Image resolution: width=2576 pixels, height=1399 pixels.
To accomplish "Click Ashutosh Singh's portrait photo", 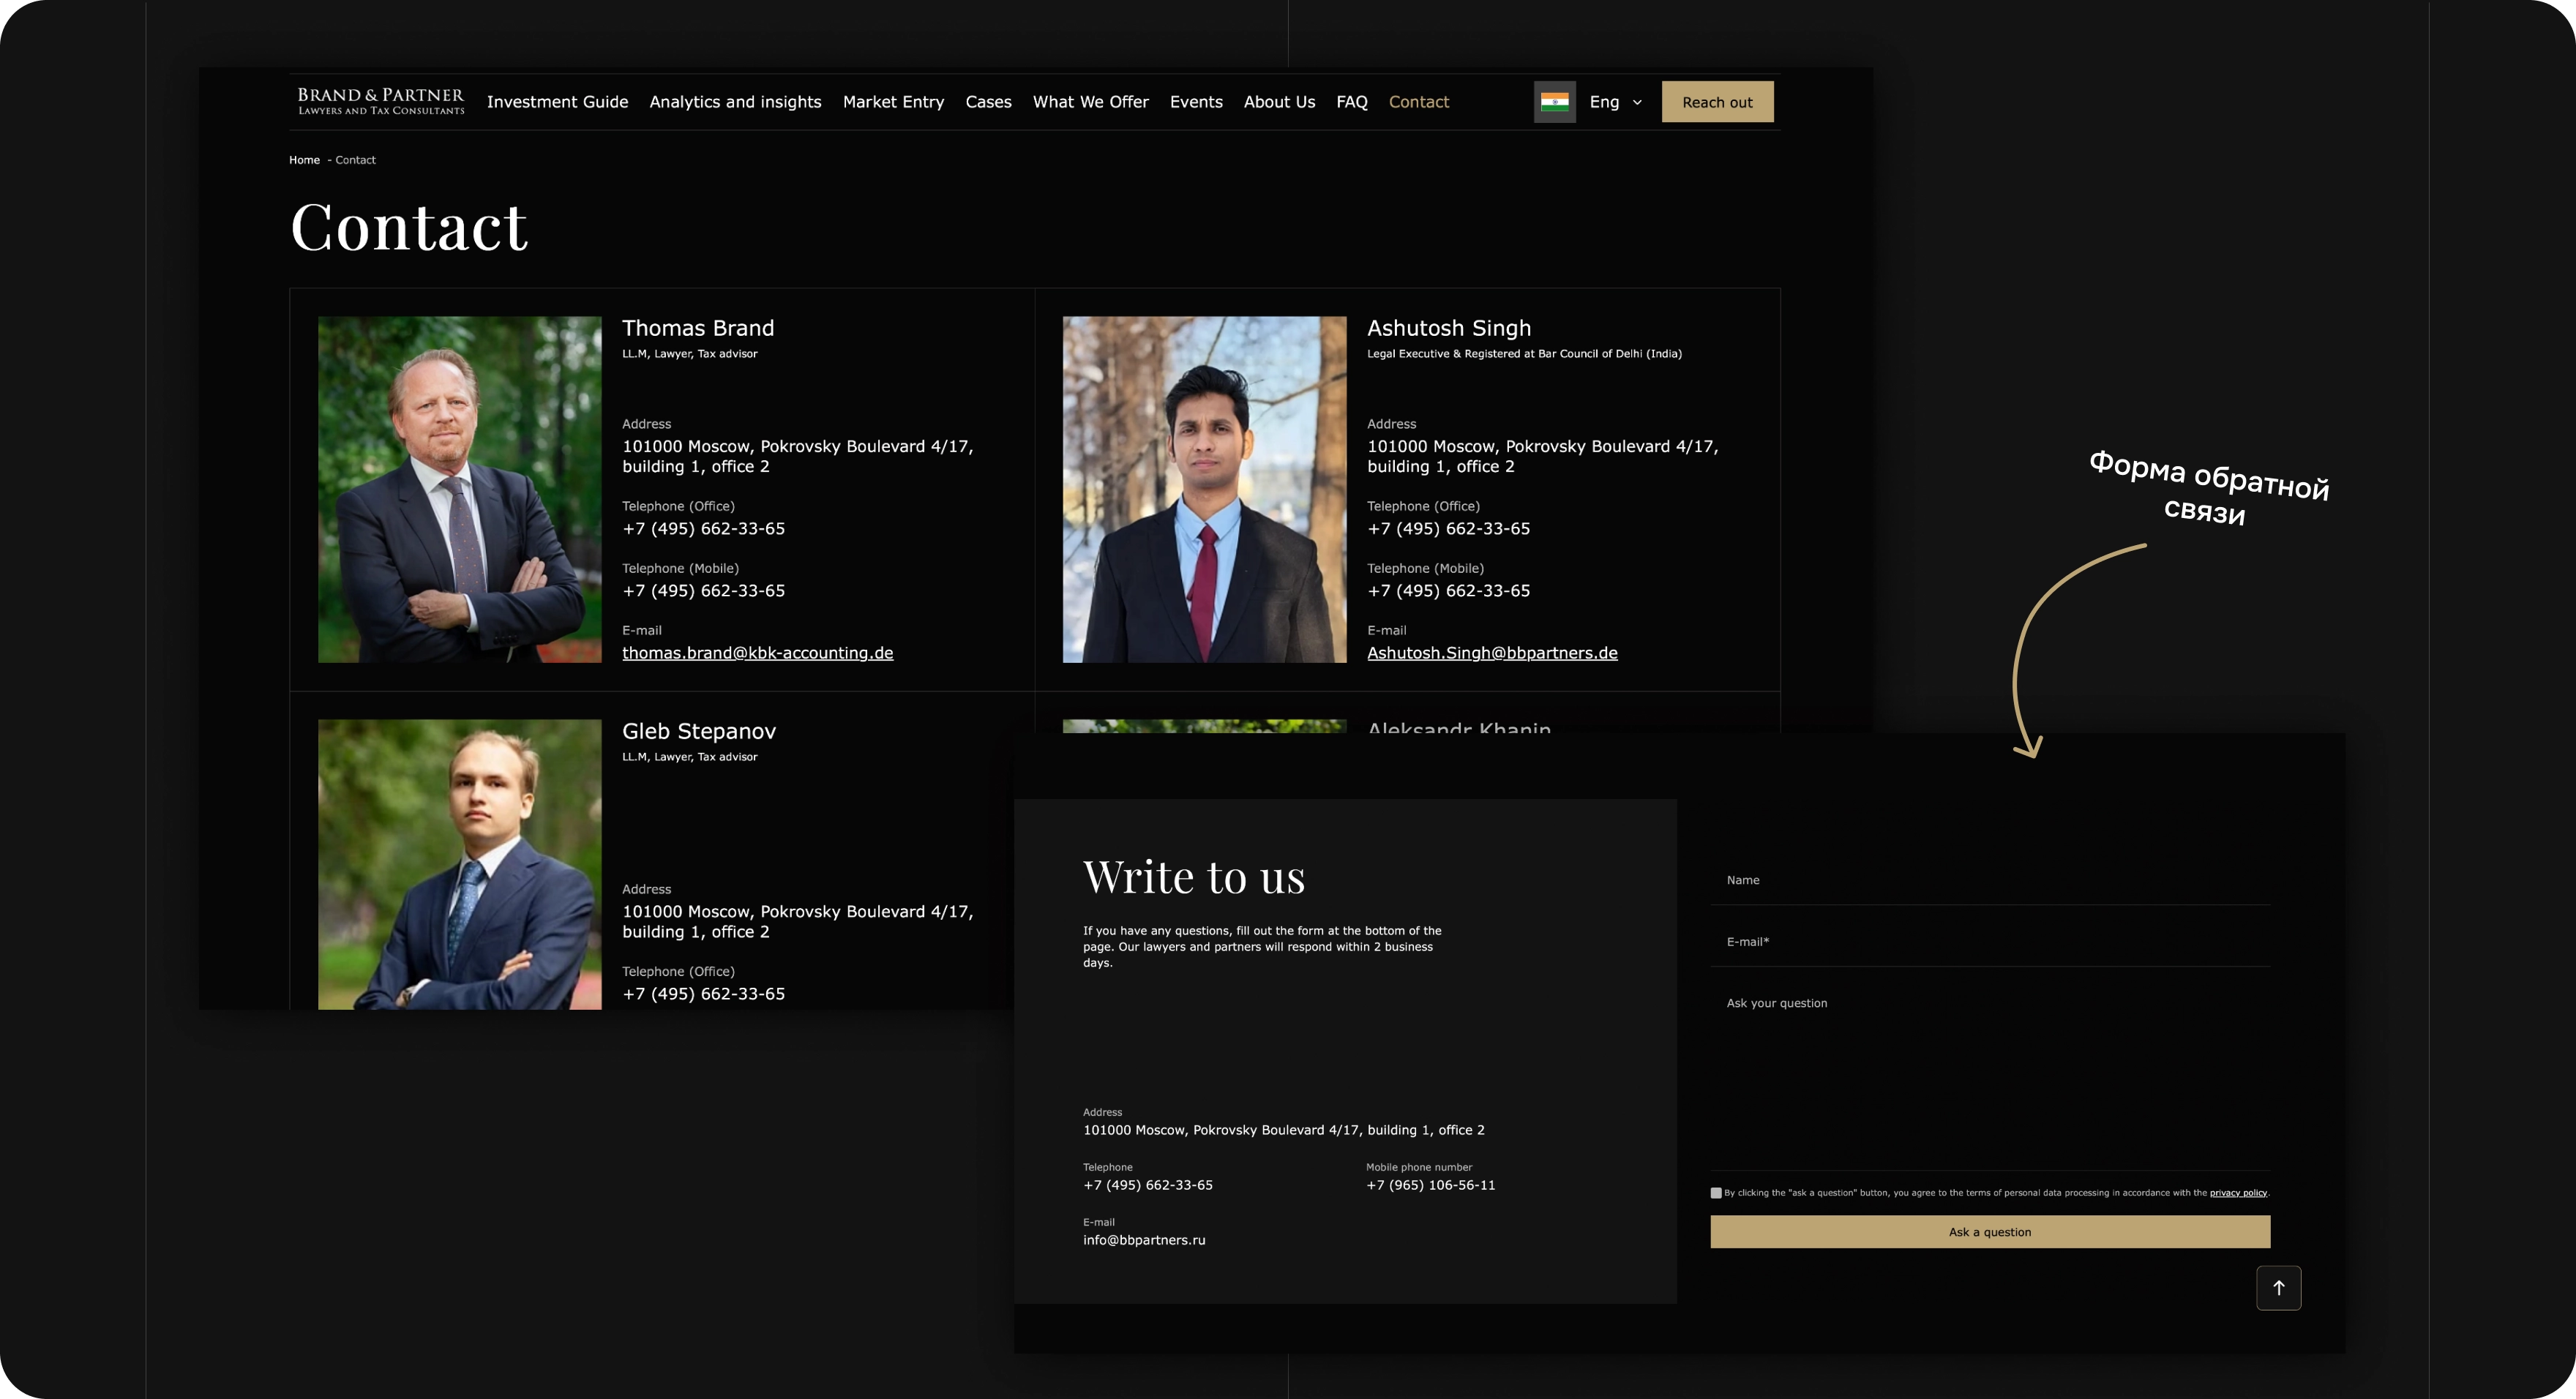I will click(x=1204, y=490).
